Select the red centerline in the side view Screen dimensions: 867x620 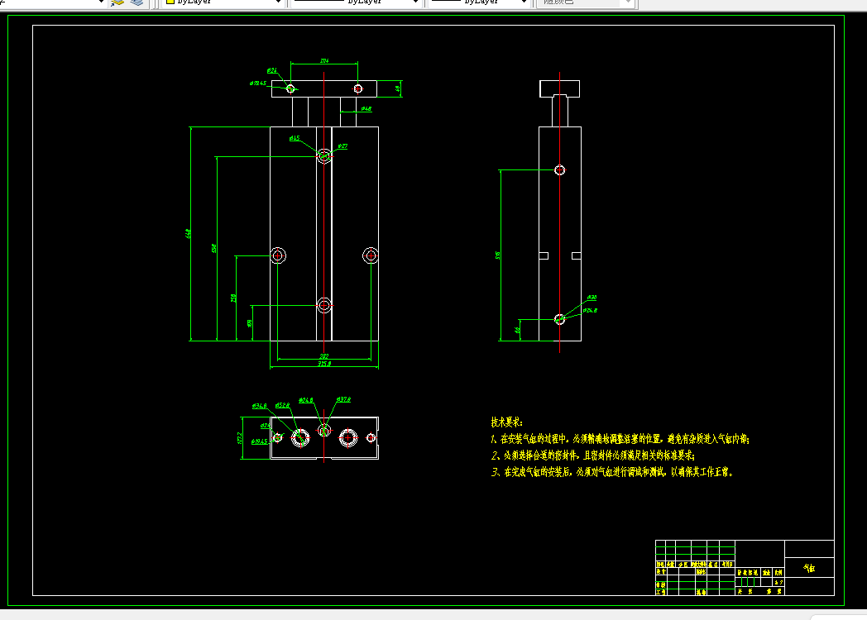(559, 212)
